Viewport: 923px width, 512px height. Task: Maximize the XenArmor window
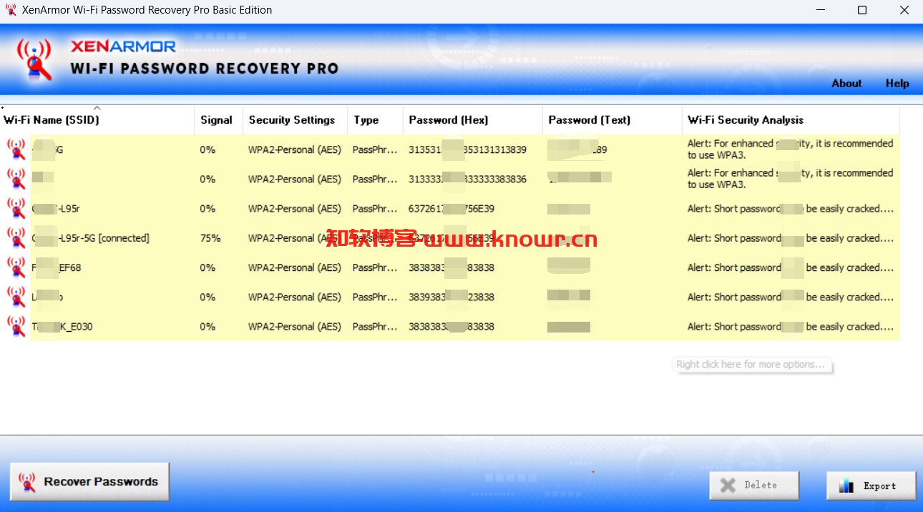(x=862, y=10)
